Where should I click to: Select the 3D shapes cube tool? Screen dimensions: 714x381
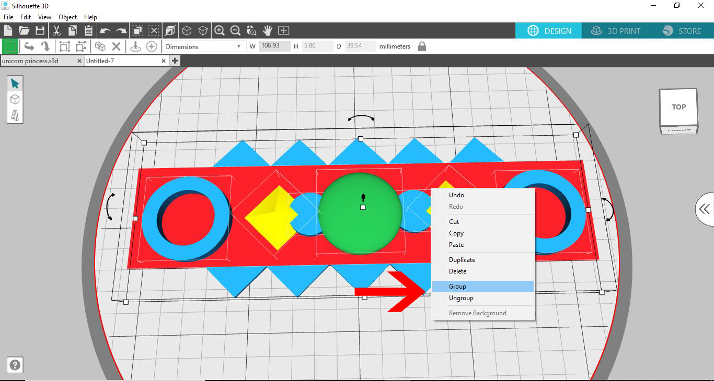pyautogui.click(x=15, y=99)
